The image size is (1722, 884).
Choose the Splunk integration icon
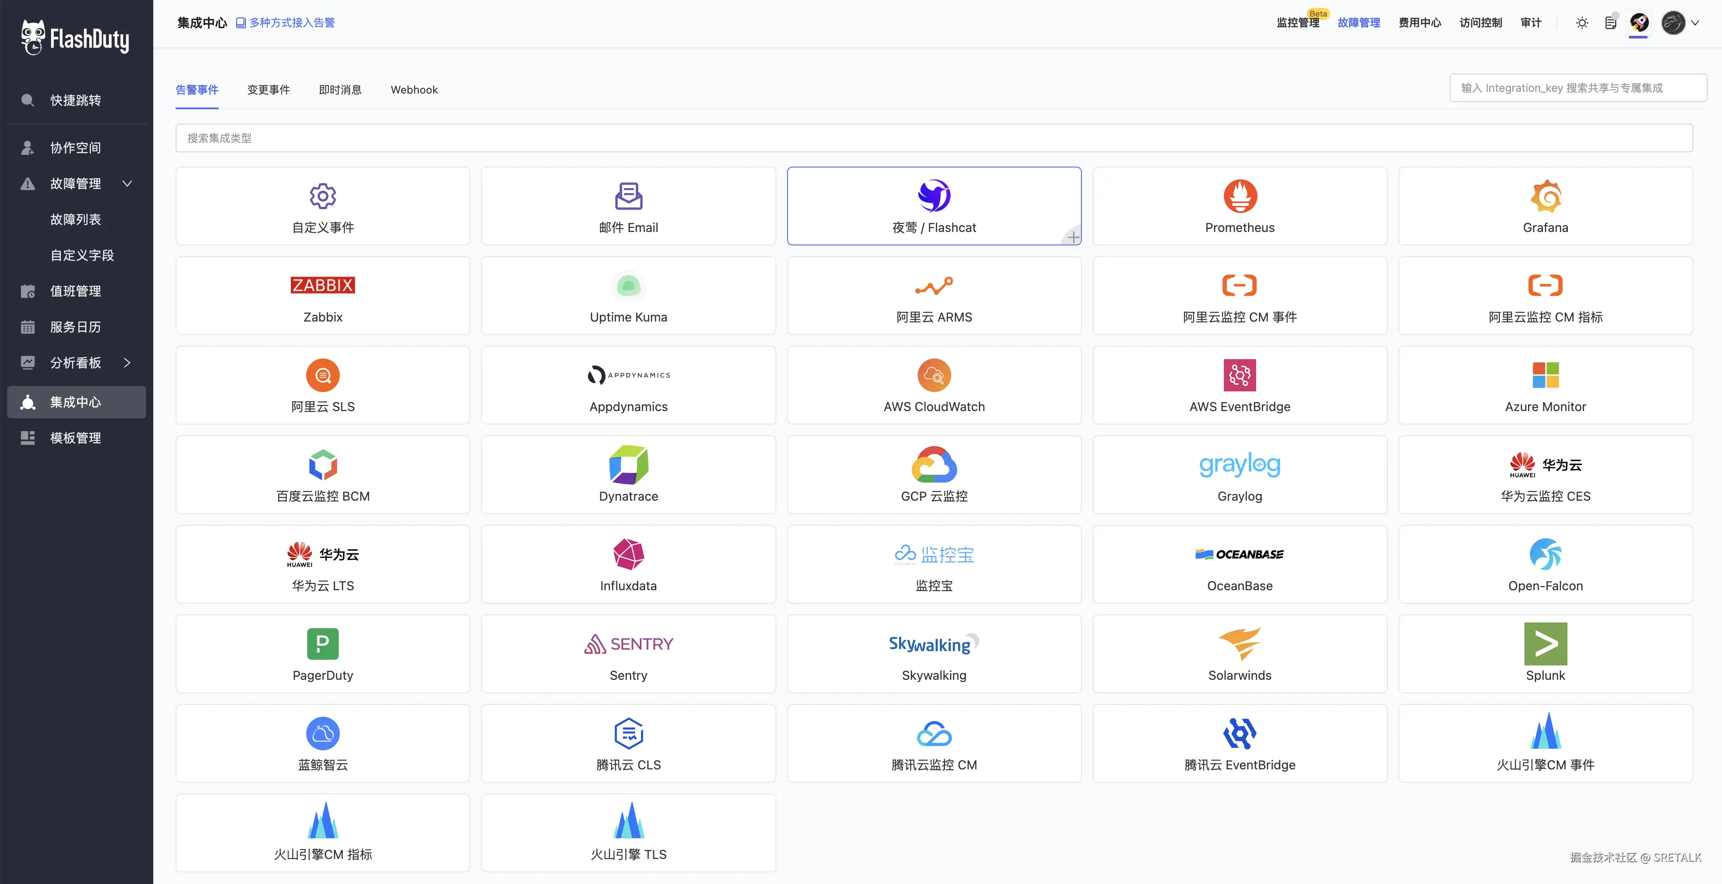coord(1545,644)
